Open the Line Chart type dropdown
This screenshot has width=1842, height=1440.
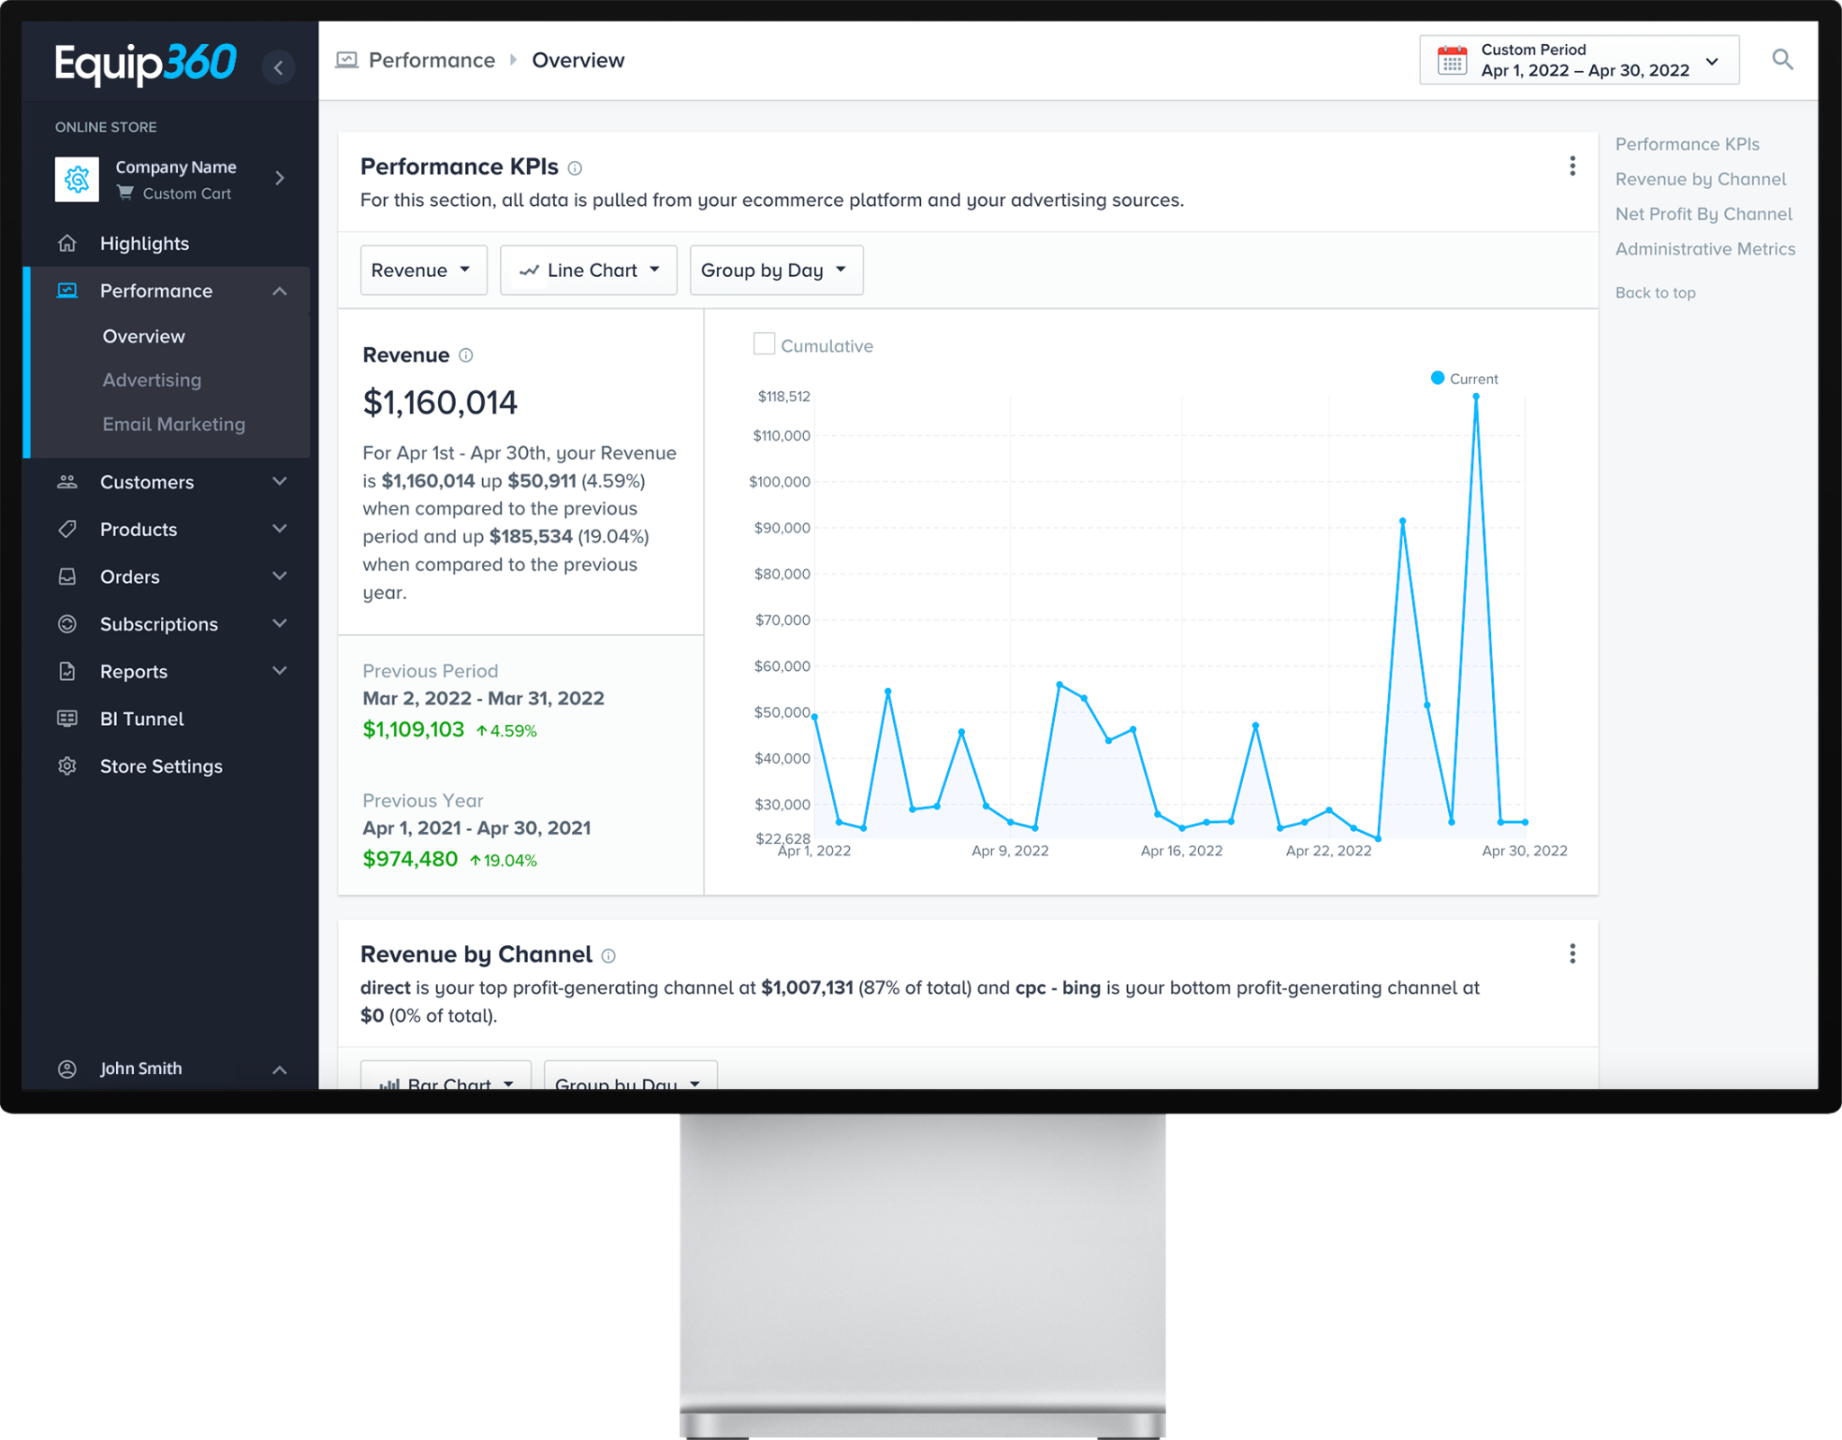click(x=588, y=271)
